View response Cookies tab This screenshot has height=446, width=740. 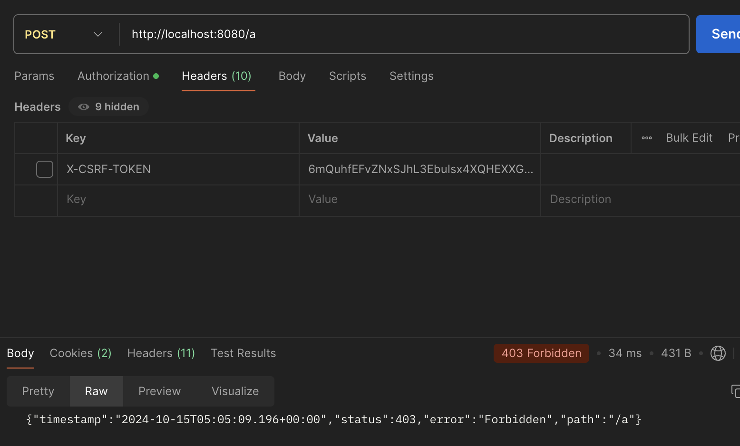coord(80,353)
